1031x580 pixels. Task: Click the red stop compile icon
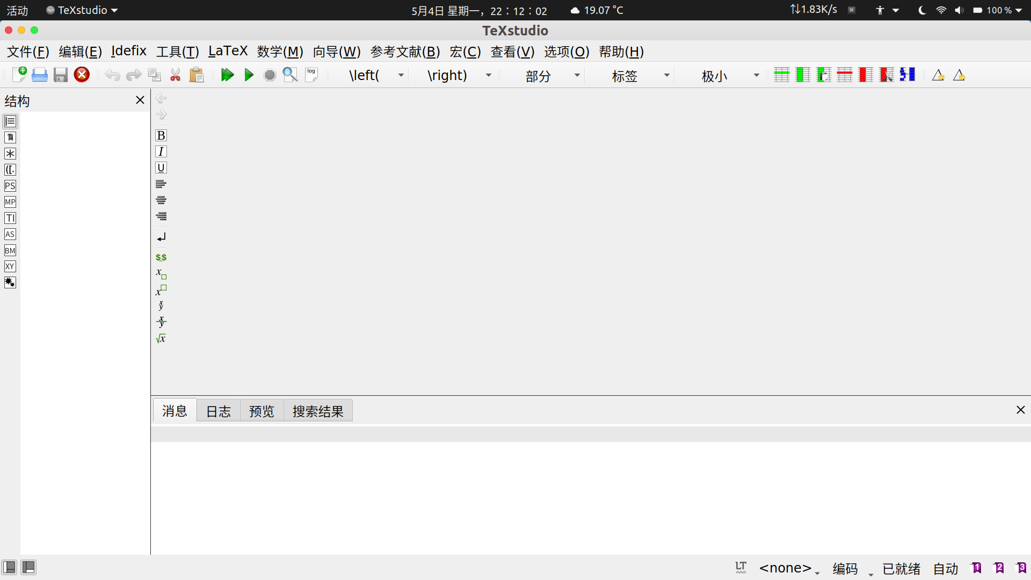82,75
